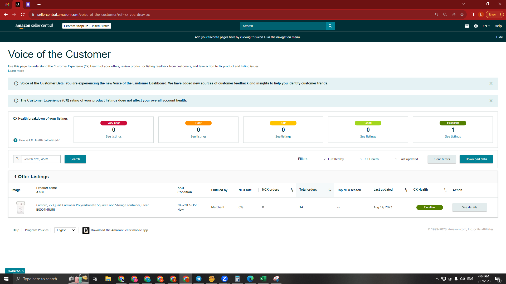The width and height of the screenshot is (506, 284).
Task: Open the Cambro 22 Quart product link
Action: click(x=93, y=205)
